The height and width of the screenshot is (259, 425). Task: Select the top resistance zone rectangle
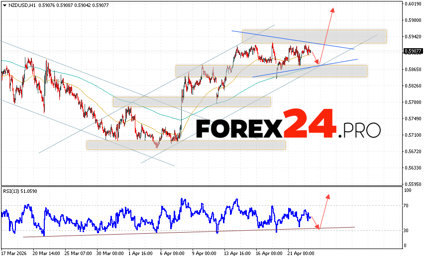click(314, 36)
